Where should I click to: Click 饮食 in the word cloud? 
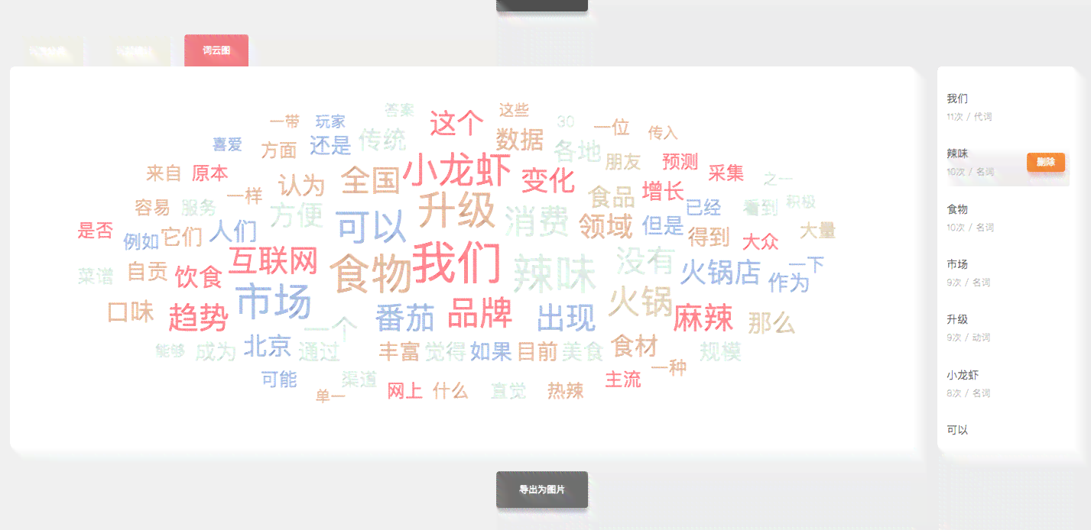pos(198,276)
